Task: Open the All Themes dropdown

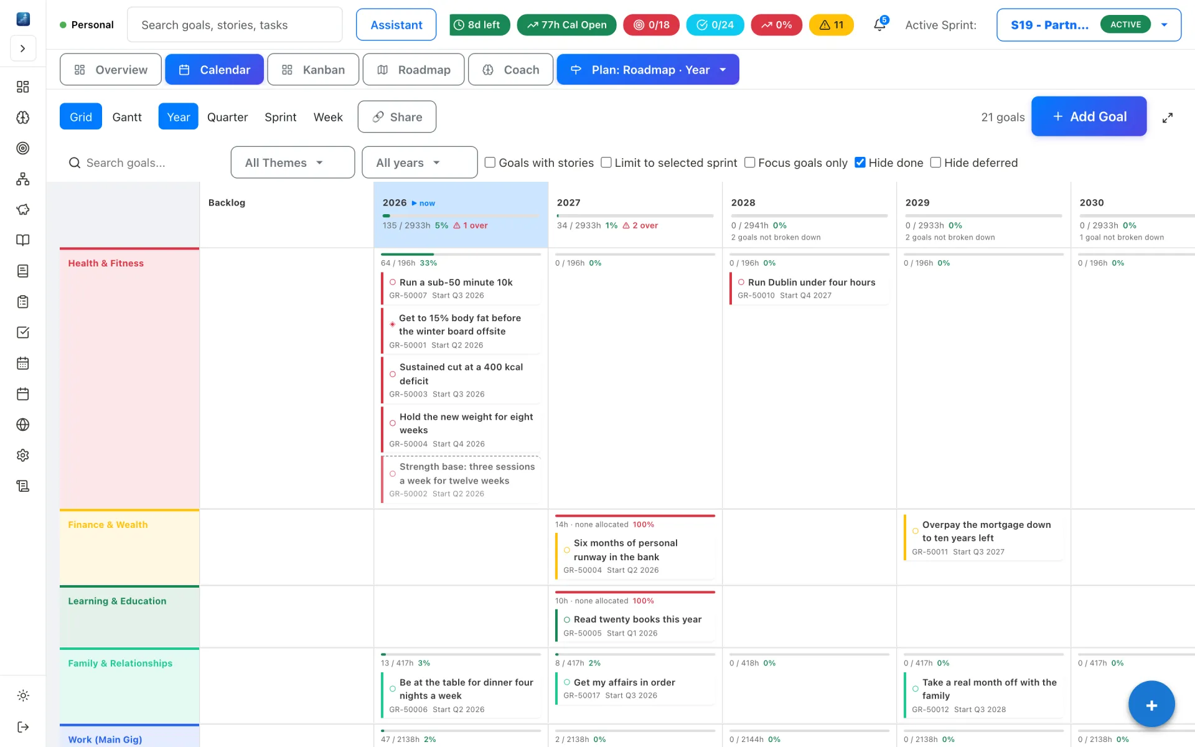Action: [293, 162]
